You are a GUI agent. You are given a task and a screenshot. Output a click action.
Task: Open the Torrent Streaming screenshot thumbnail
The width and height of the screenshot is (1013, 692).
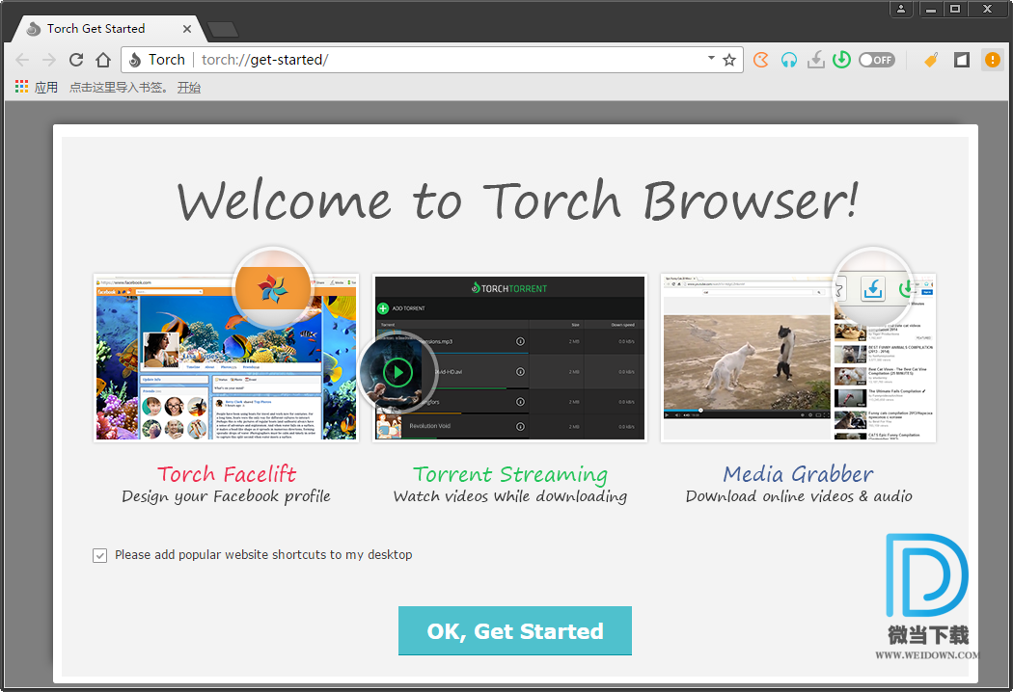point(509,358)
